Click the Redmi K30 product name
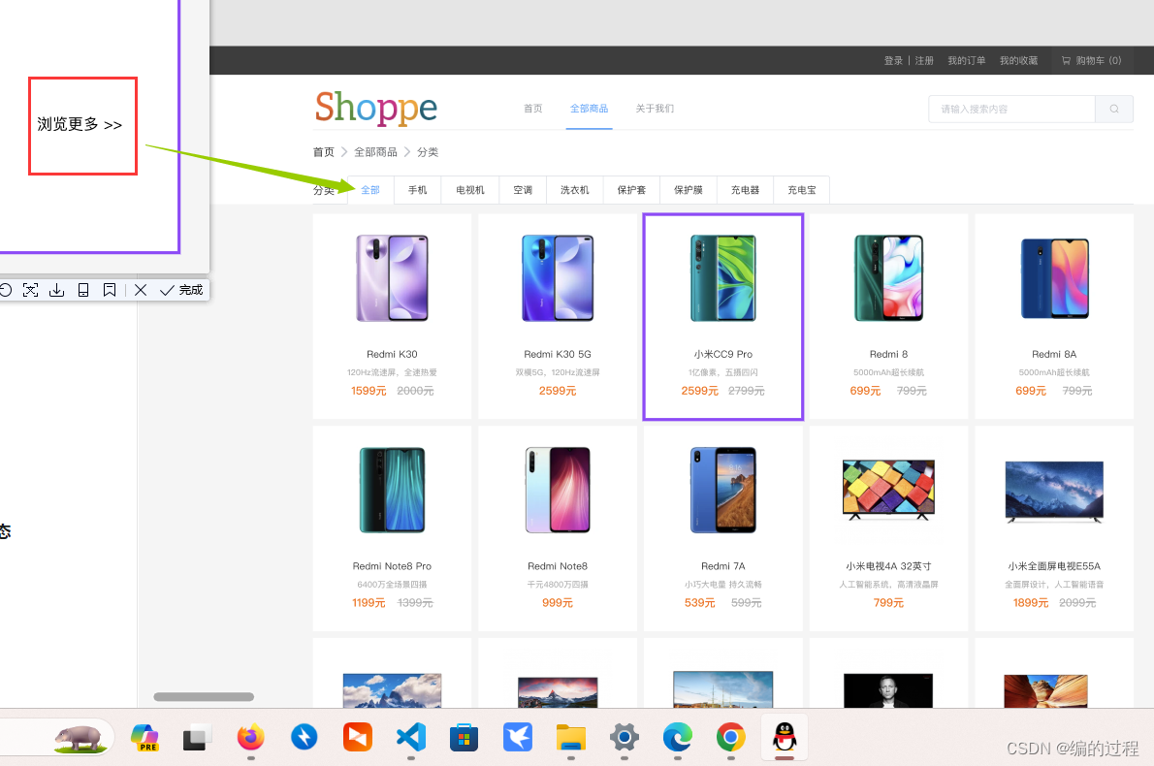This screenshot has height=766, width=1154. pos(393,354)
